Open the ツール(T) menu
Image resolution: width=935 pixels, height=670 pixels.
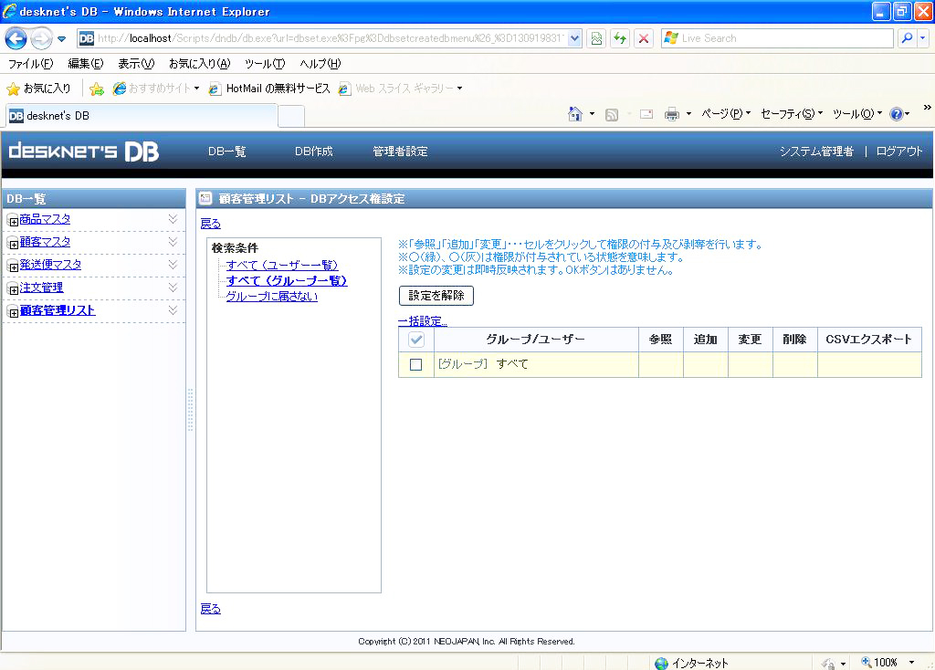coord(265,64)
